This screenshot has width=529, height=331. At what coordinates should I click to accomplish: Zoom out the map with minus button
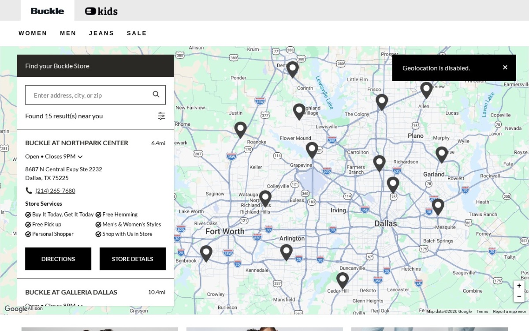coord(519,296)
